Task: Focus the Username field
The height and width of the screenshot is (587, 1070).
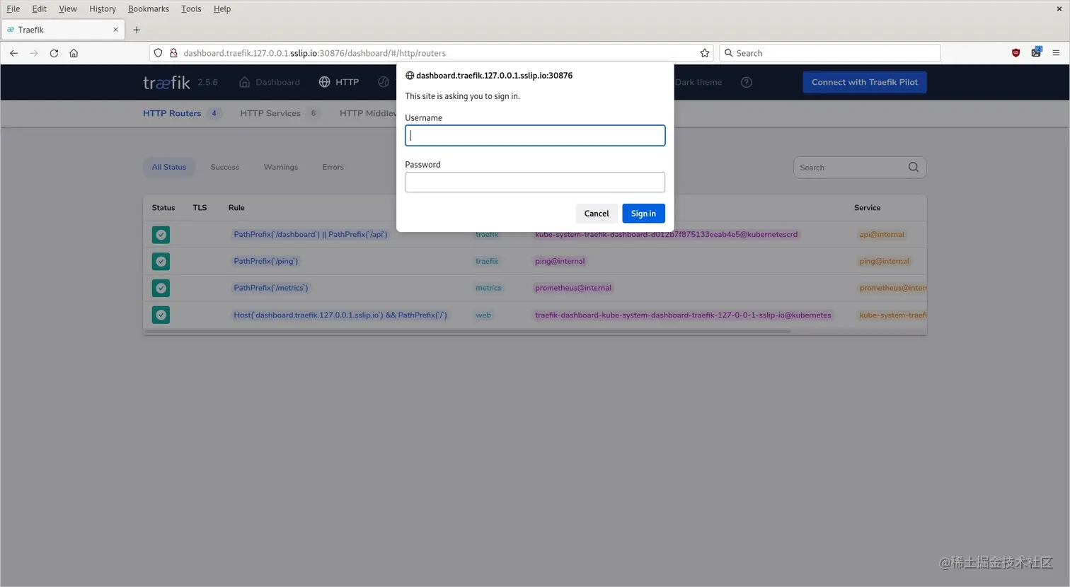Action: pyautogui.click(x=535, y=136)
